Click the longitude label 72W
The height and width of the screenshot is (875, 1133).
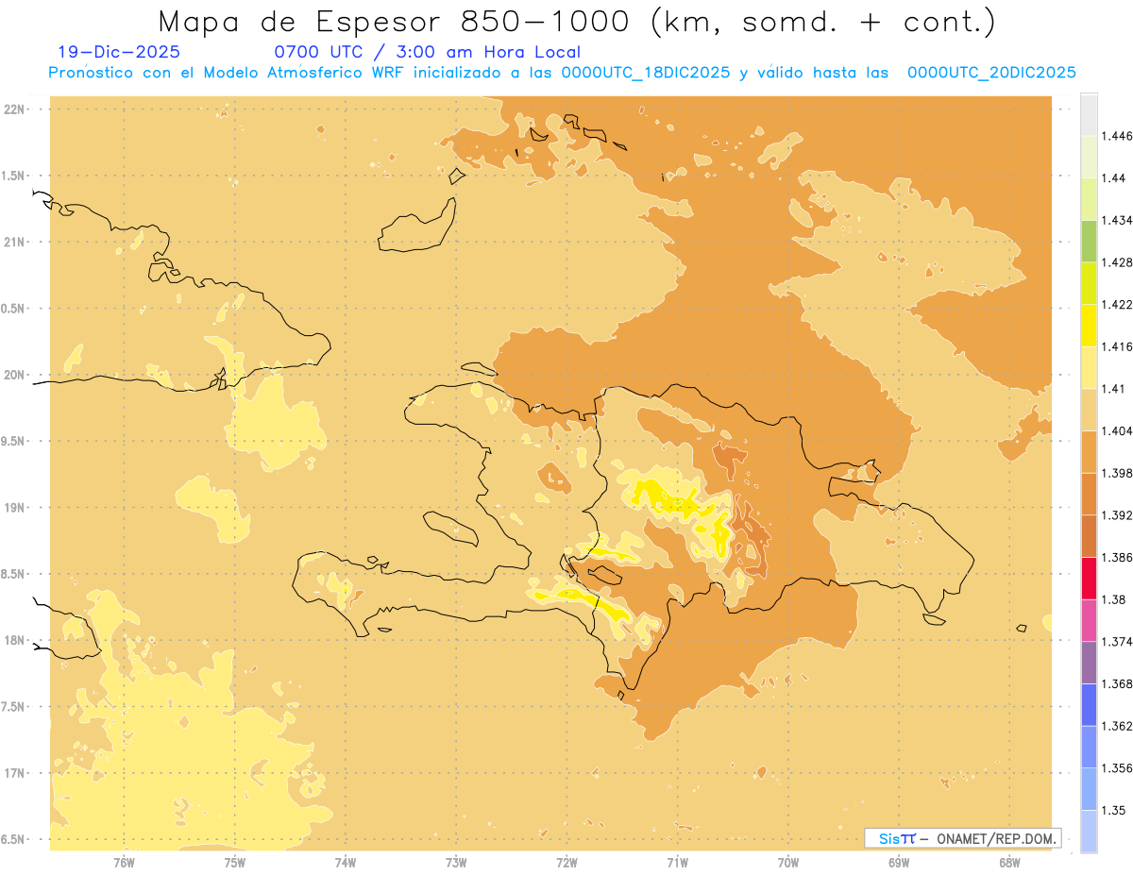click(566, 863)
